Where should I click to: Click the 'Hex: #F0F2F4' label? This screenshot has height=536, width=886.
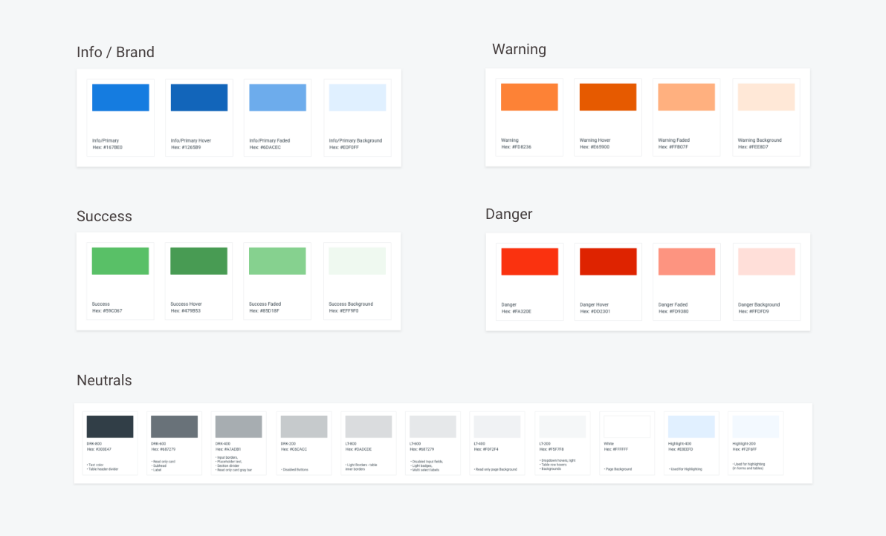487,450
